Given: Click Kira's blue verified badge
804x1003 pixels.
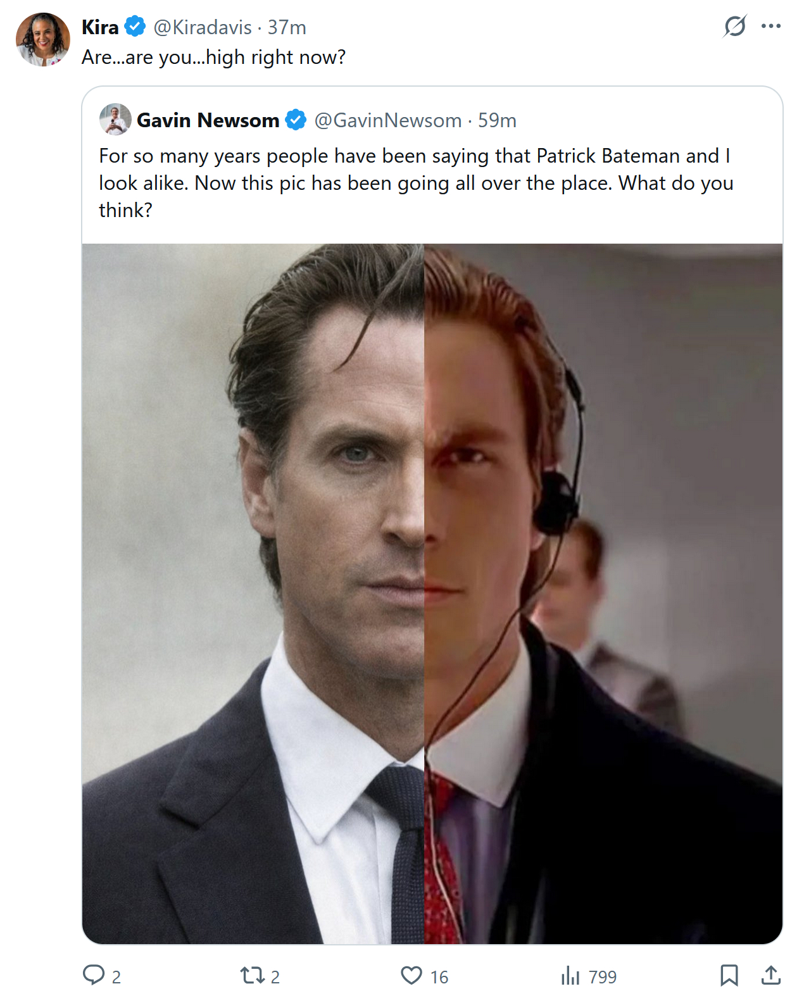Looking at the screenshot, I should (135, 27).
